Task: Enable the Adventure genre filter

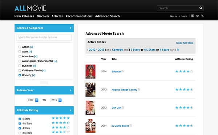Action: click(20, 56)
